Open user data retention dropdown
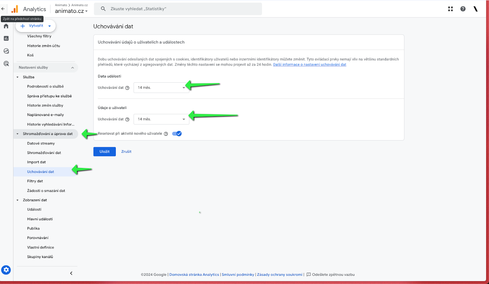The height and width of the screenshot is (284, 489). [161, 119]
